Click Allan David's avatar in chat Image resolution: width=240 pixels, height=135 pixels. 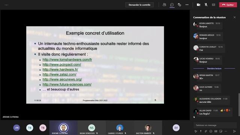coord(196,111)
